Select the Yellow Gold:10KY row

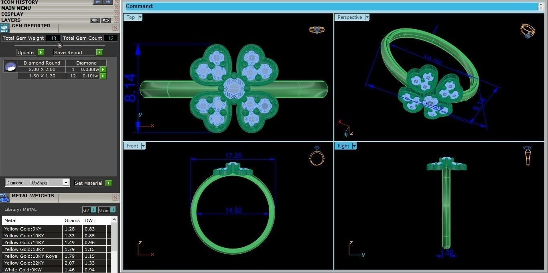[56, 236]
